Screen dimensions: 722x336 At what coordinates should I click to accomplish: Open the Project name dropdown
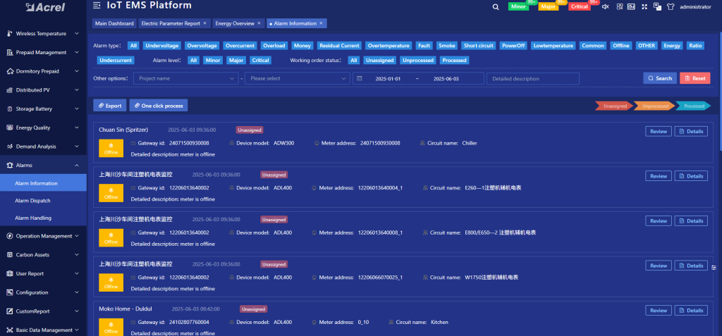[185, 78]
